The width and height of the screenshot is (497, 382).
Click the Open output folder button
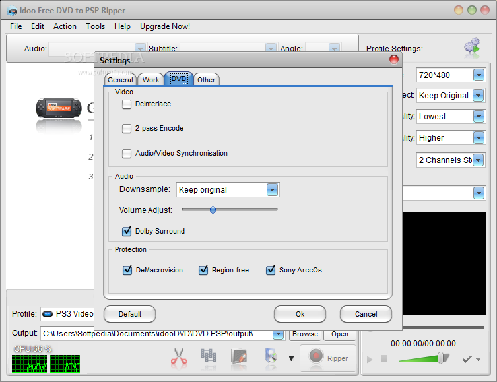pos(340,334)
